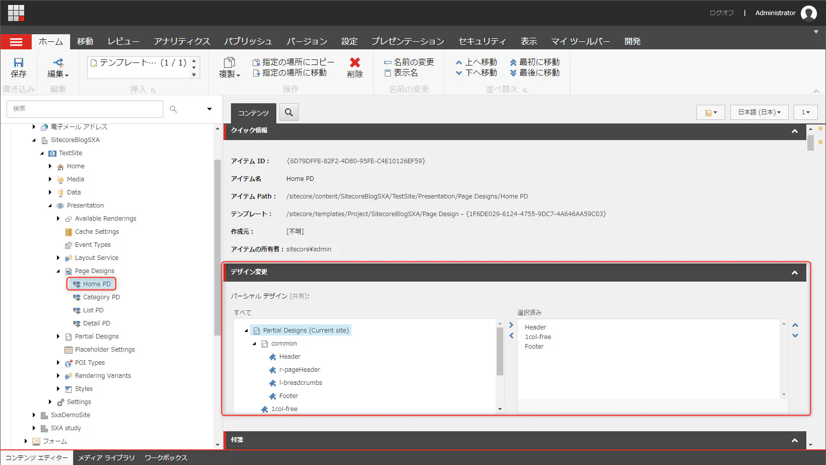The height and width of the screenshot is (465, 826).
Task: Open the レビュー ribbon tab
Action: point(123,41)
